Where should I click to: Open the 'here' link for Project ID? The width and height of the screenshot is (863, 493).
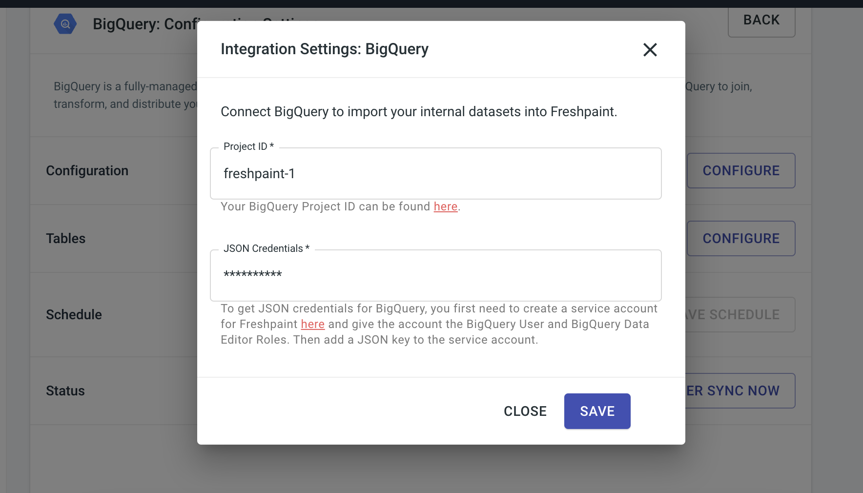pyautogui.click(x=446, y=206)
